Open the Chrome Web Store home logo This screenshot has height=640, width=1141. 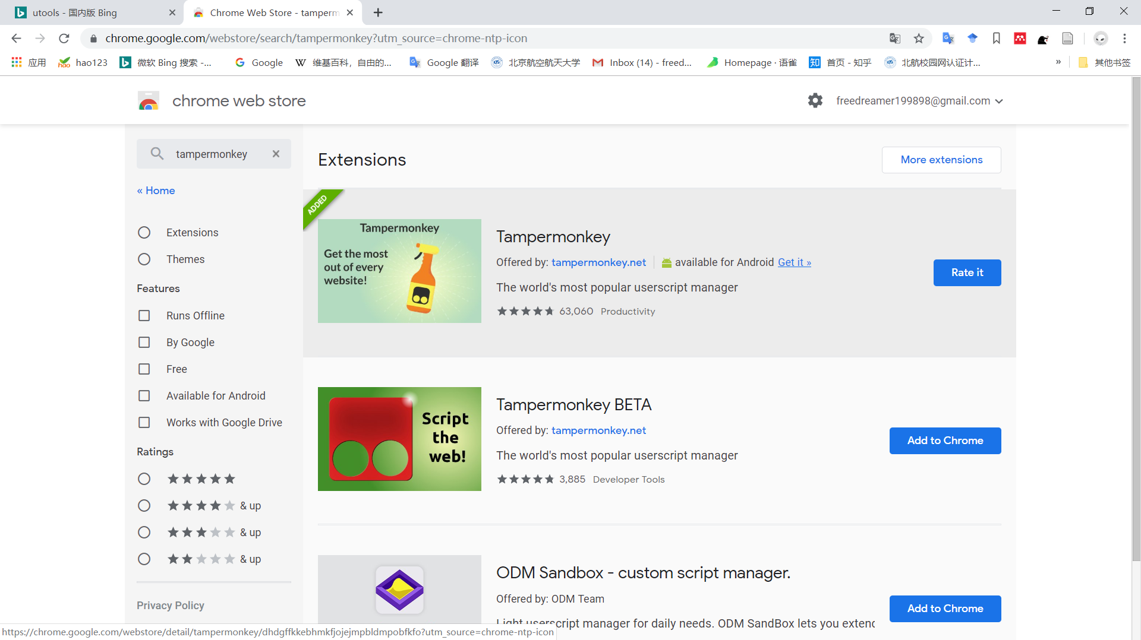pos(149,100)
